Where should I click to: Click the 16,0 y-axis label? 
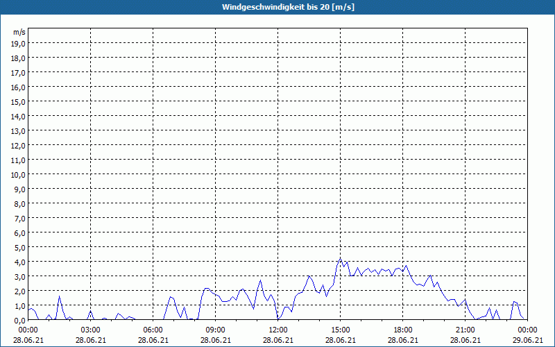(19, 87)
